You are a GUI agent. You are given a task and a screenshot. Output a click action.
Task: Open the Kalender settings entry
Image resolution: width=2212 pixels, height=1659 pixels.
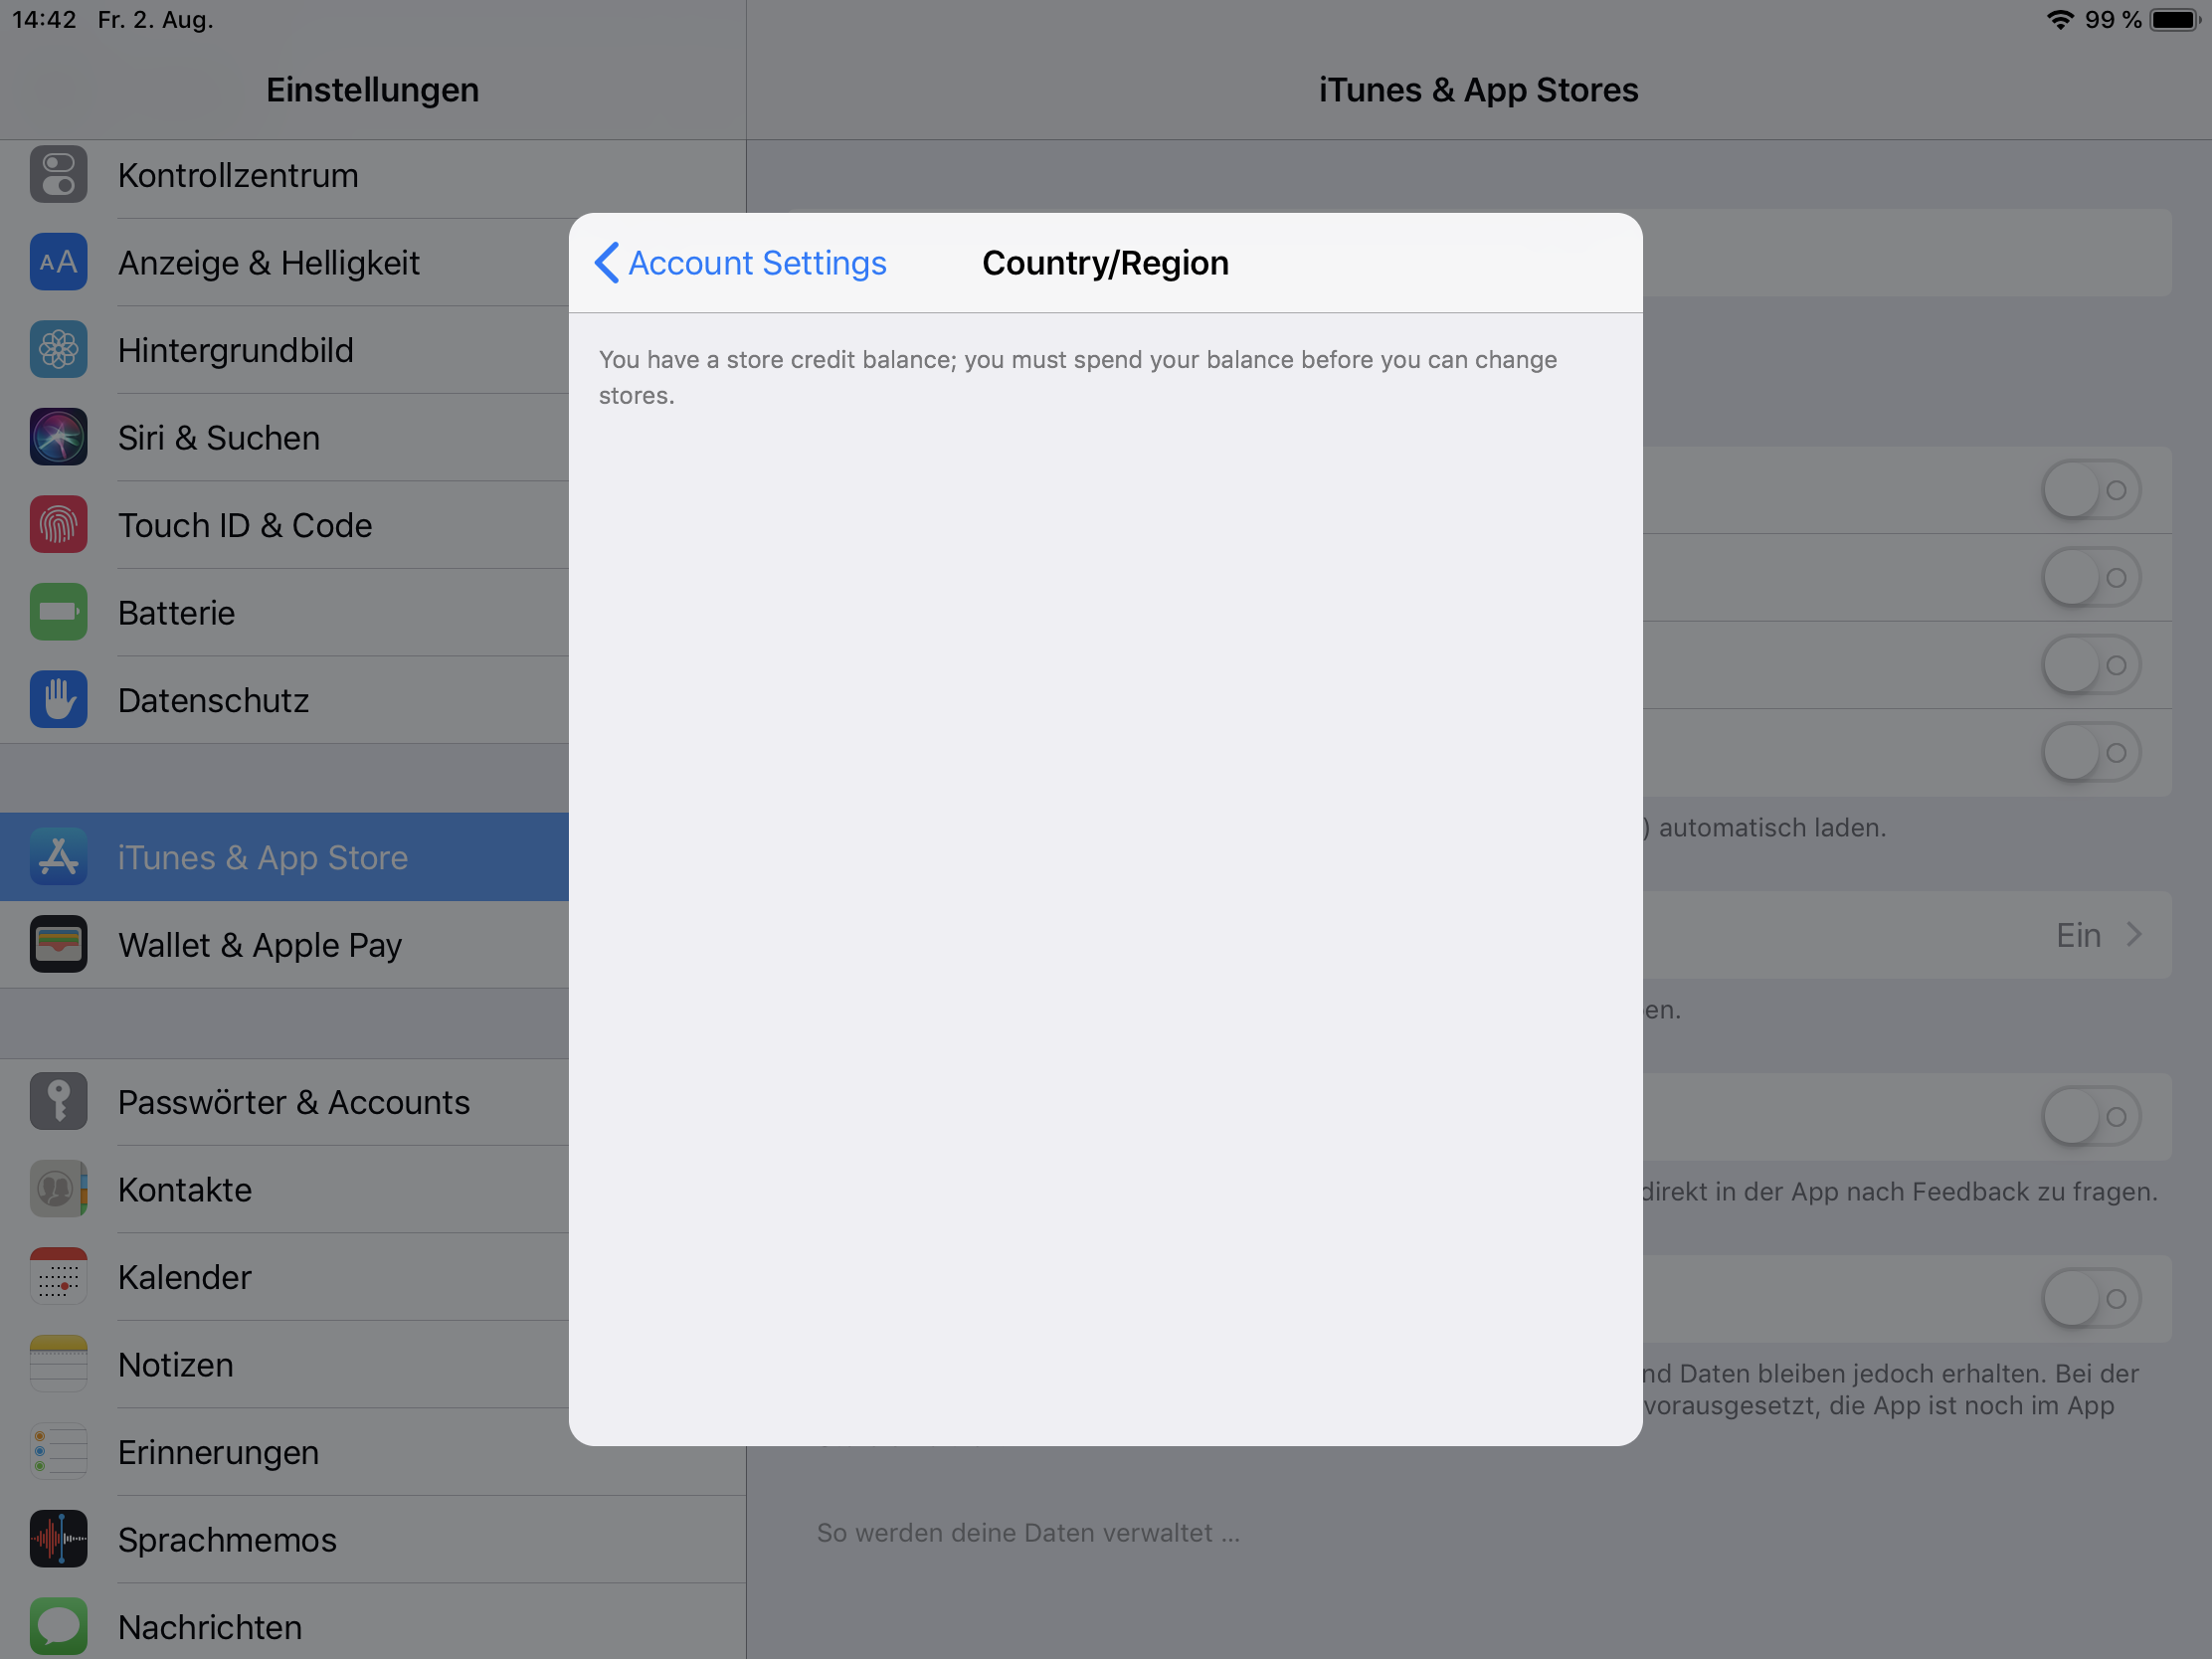pyautogui.click(x=185, y=1277)
